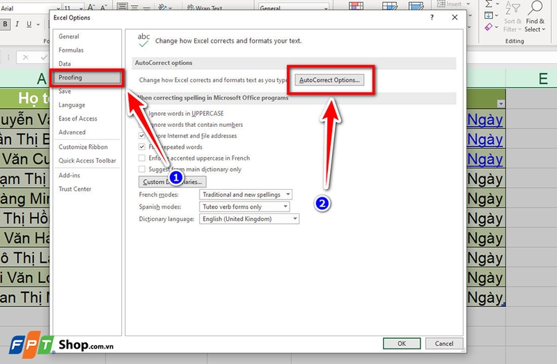
Task: Click the Insert cells icon in the ribbon
Action: [441, 4]
